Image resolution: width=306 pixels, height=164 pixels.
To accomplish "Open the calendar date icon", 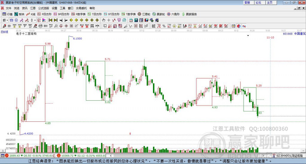I will (131, 20).
